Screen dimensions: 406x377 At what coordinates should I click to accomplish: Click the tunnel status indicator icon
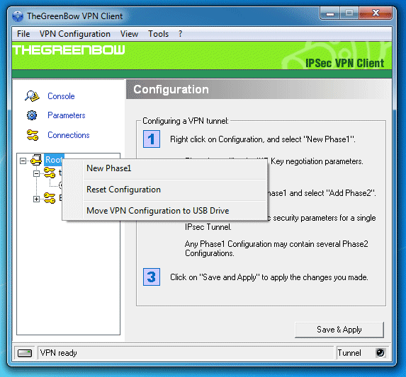click(380, 353)
